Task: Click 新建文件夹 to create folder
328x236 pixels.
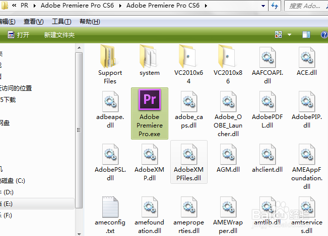Action: point(59,35)
